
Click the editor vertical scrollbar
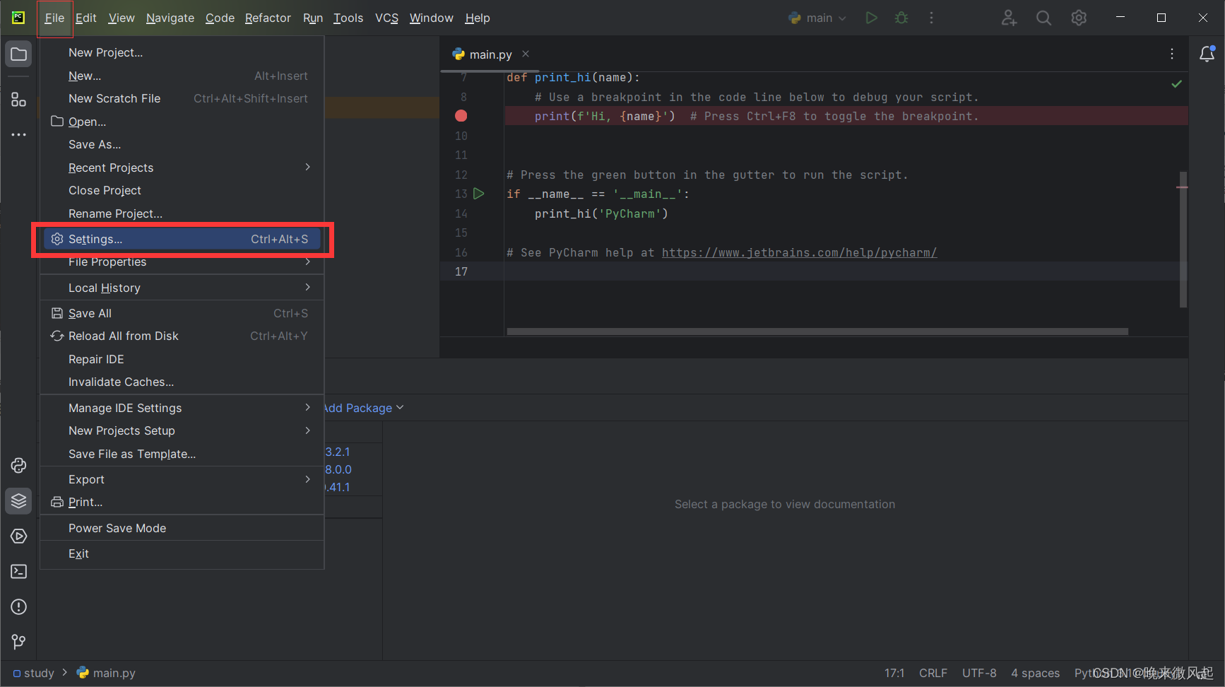pos(1183,240)
